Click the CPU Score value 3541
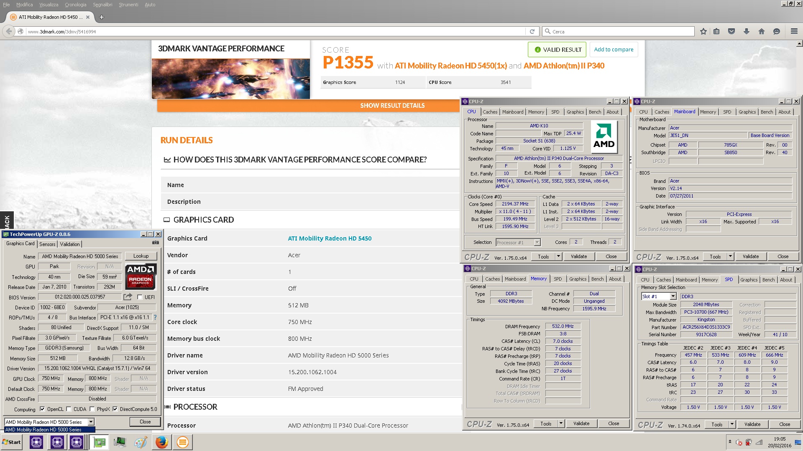The height and width of the screenshot is (451, 803). tap(506, 82)
